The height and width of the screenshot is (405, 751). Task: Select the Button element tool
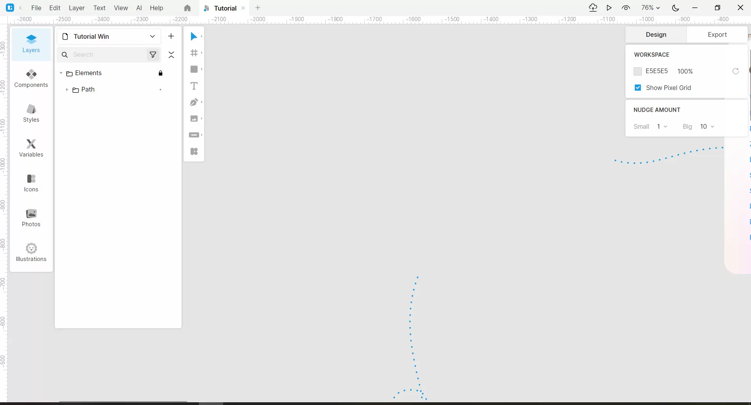[194, 135]
